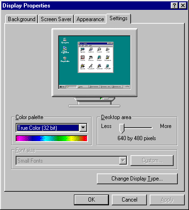Click the Cancel button
Image resolution: width=189 pixels, height=210 pixels.
pos(129,200)
